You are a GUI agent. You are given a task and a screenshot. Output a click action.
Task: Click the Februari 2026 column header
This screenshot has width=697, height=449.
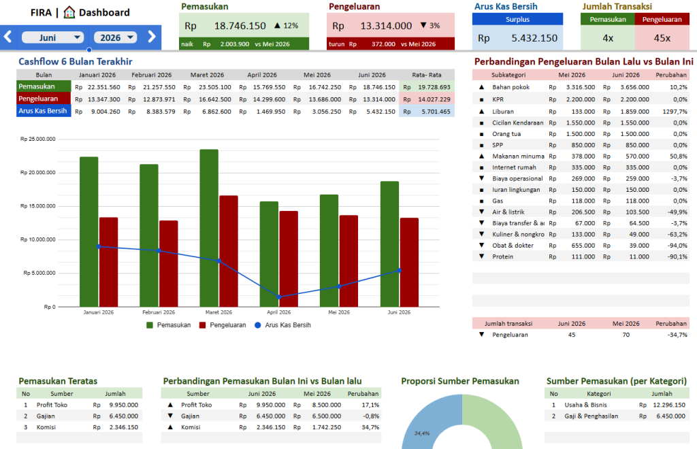[151, 75]
